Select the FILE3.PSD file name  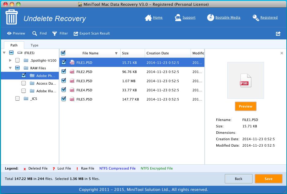[x=84, y=81]
